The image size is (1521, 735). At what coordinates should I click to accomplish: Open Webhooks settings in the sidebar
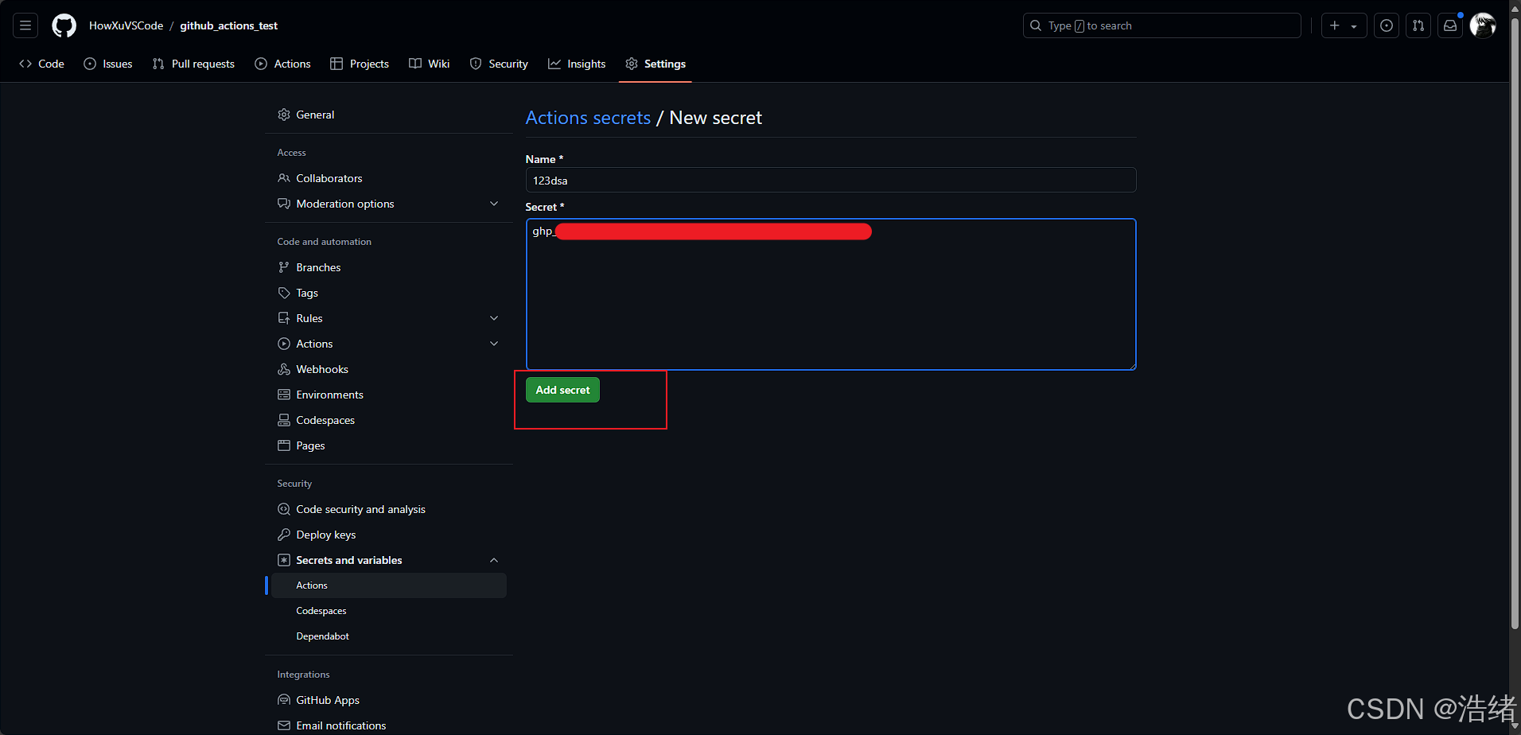click(x=322, y=369)
